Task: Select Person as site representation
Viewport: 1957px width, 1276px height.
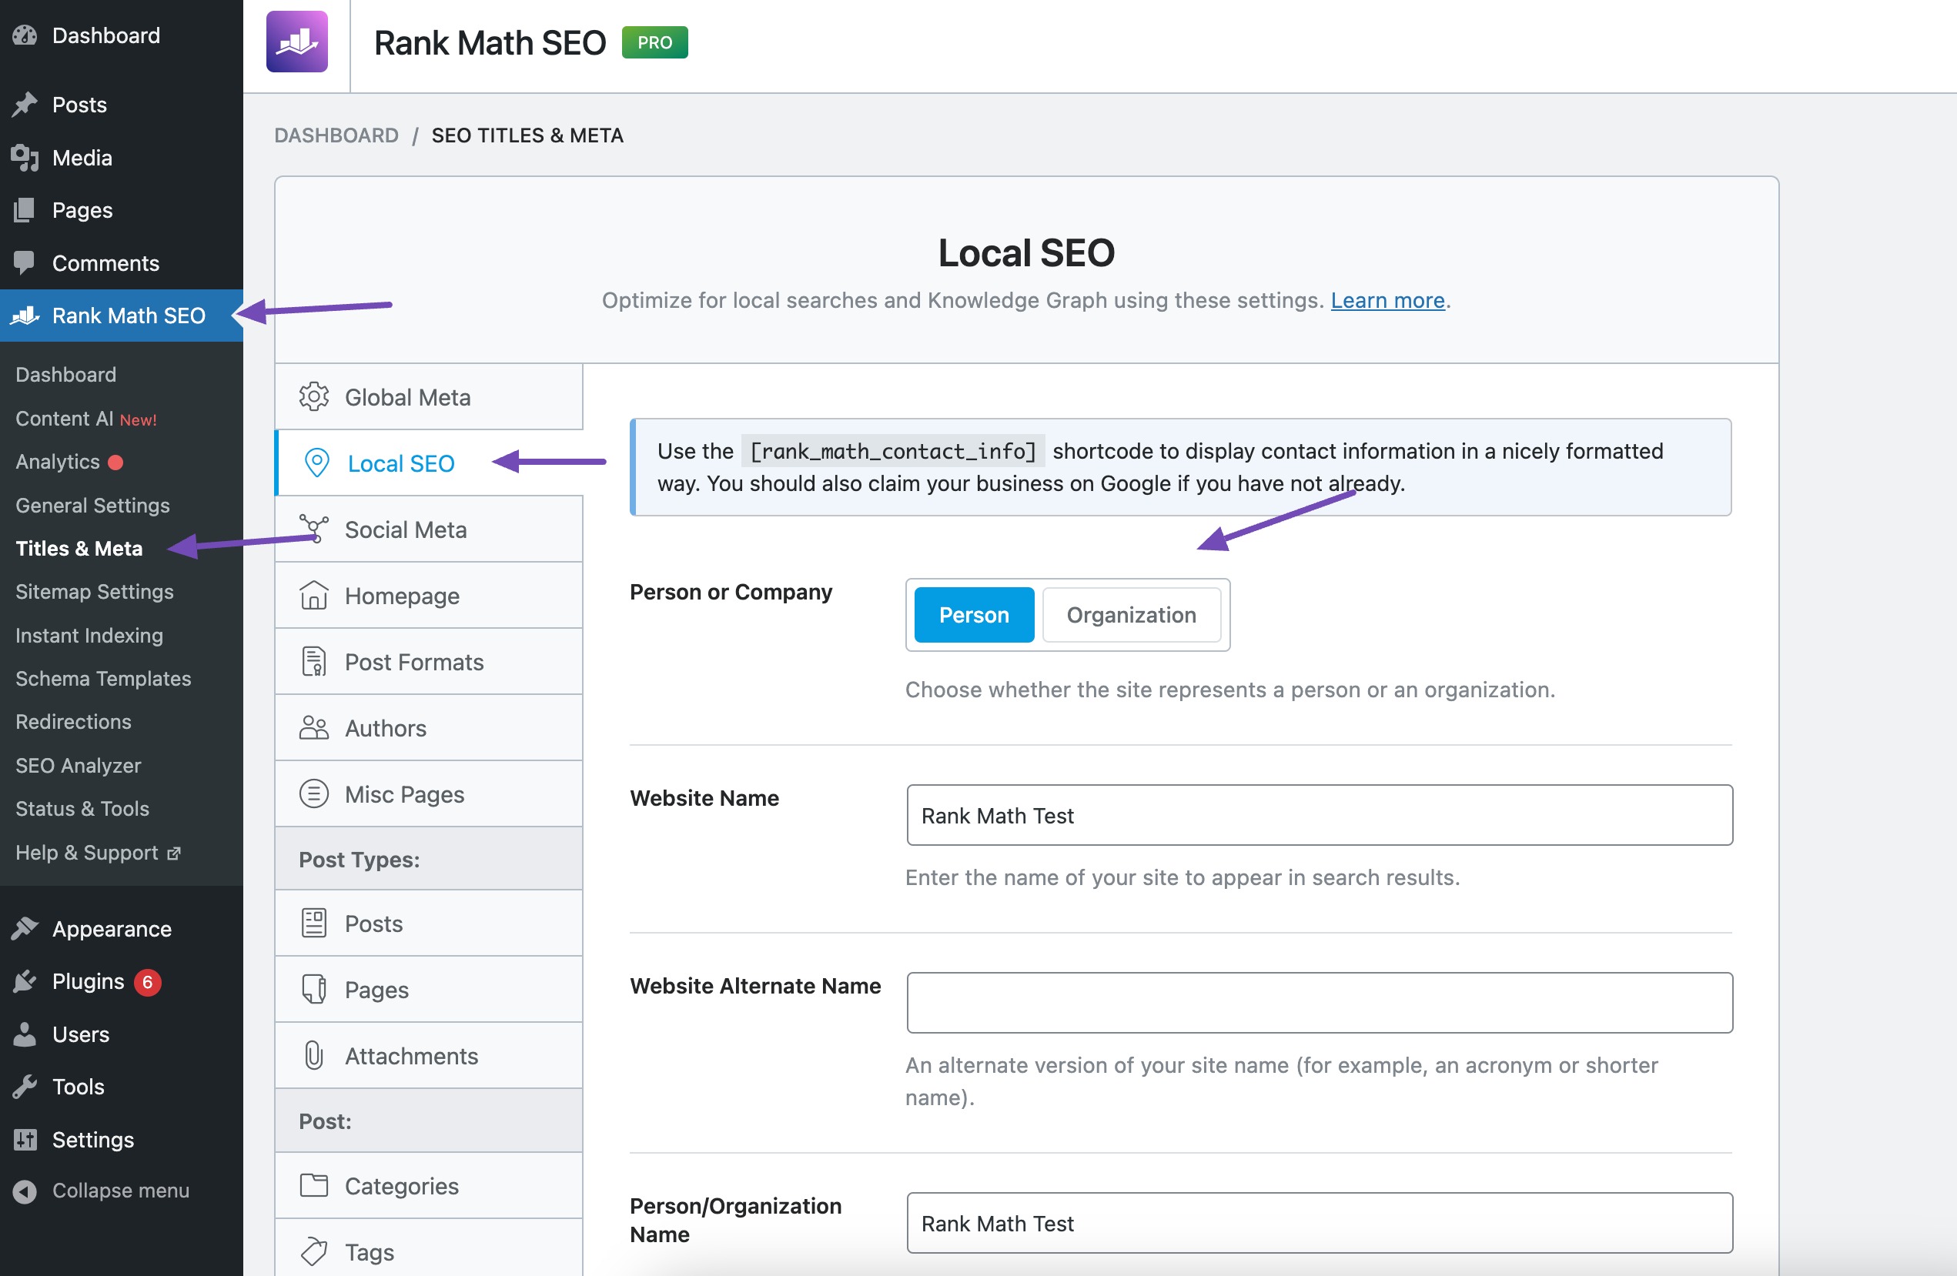Action: pyautogui.click(x=974, y=614)
